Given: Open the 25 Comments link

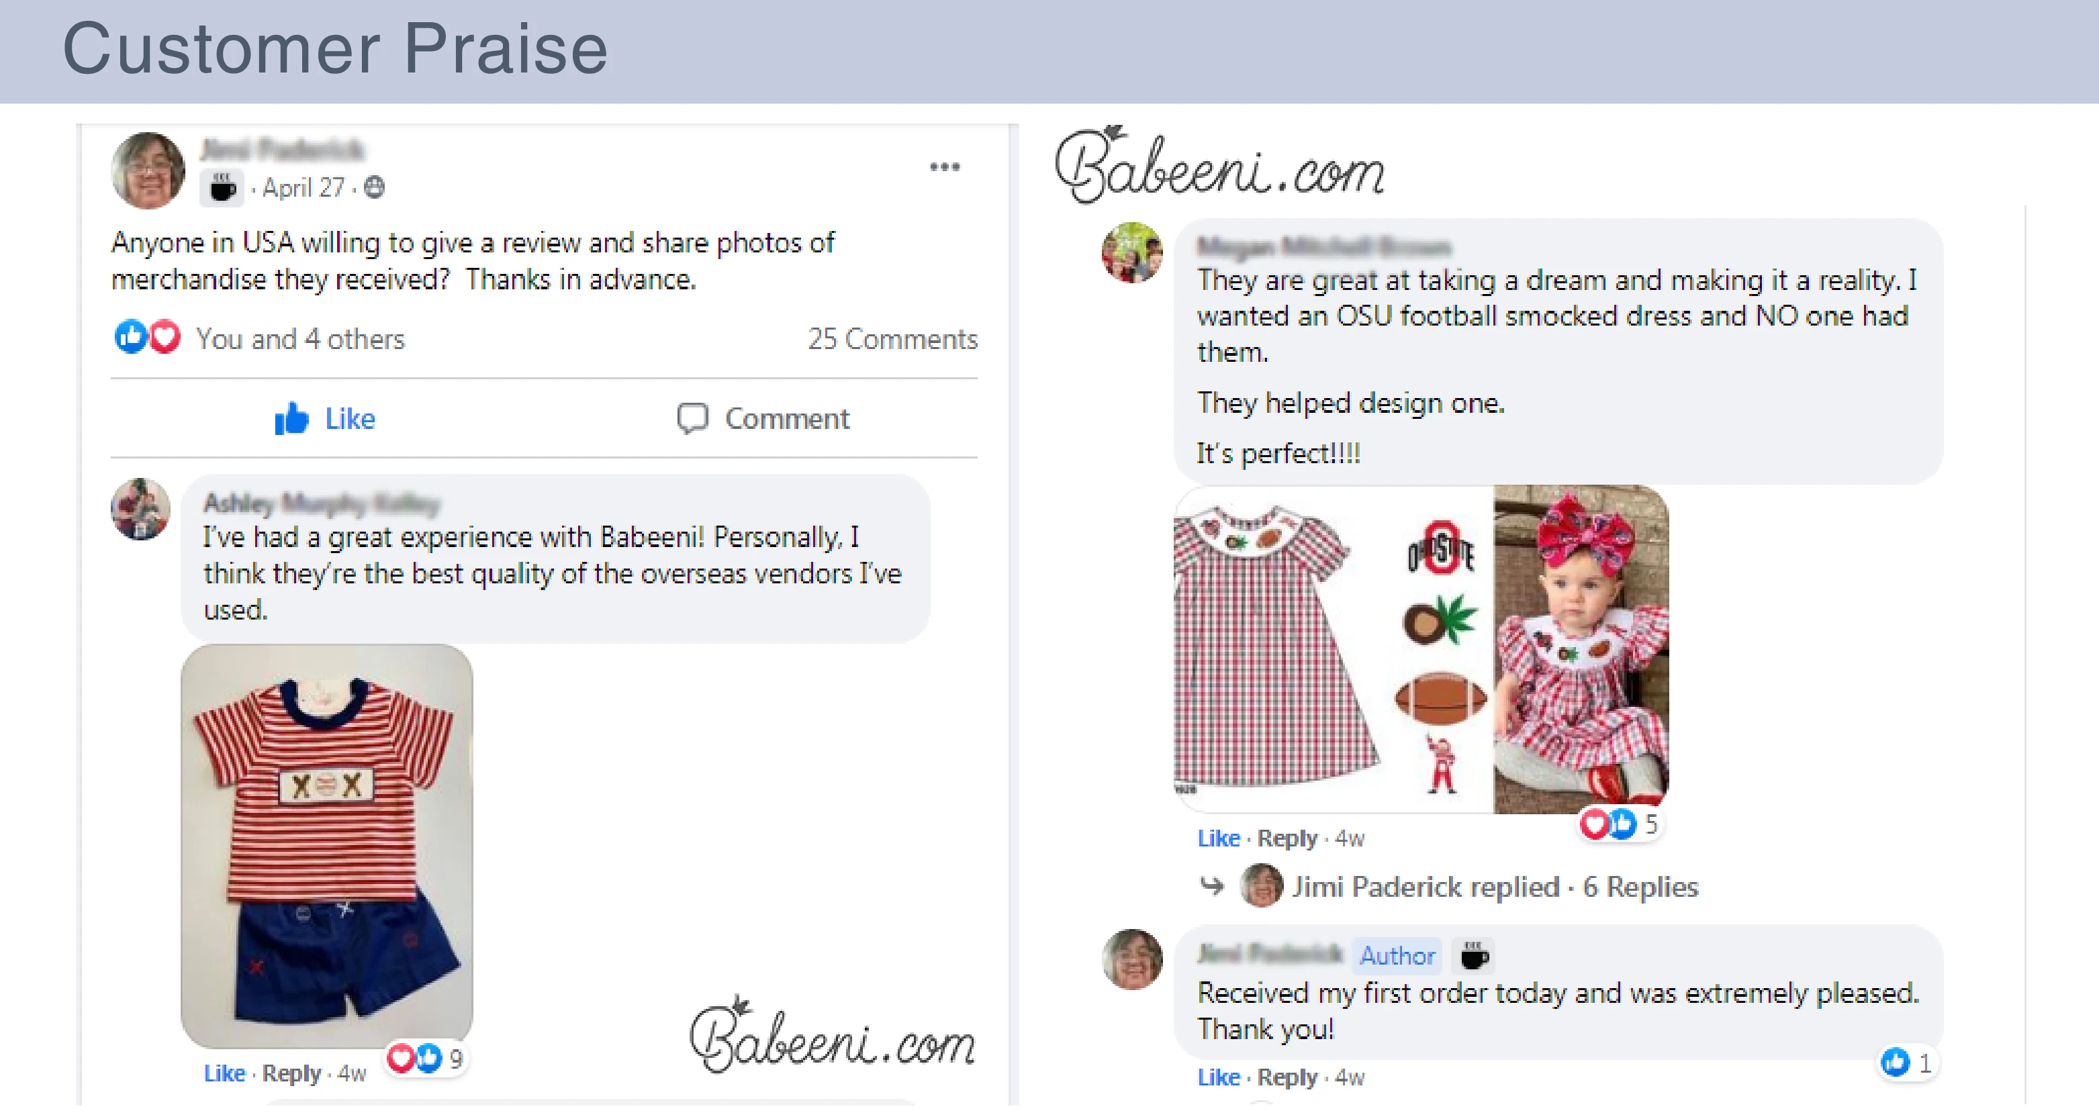Looking at the screenshot, I should pos(892,339).
